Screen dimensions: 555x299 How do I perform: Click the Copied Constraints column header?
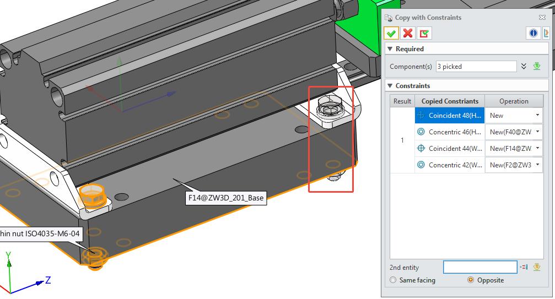(450, 101)
